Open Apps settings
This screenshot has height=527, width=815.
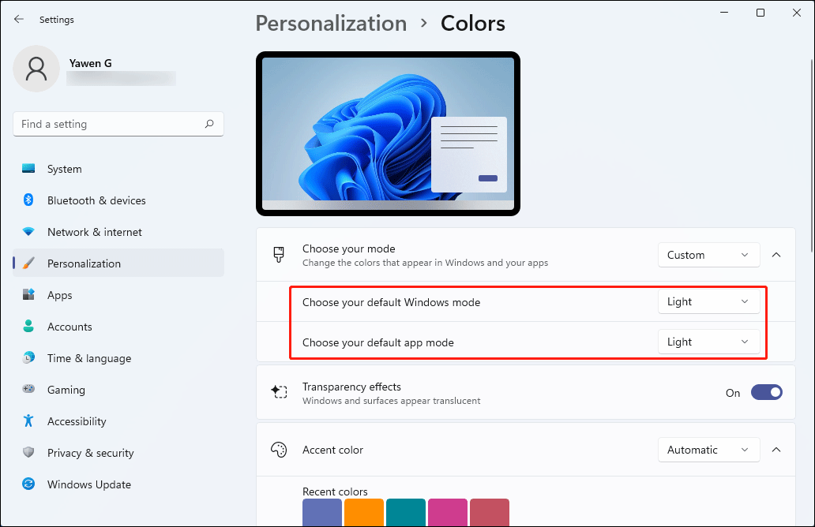pyautogui.click(x=118, y=295)
